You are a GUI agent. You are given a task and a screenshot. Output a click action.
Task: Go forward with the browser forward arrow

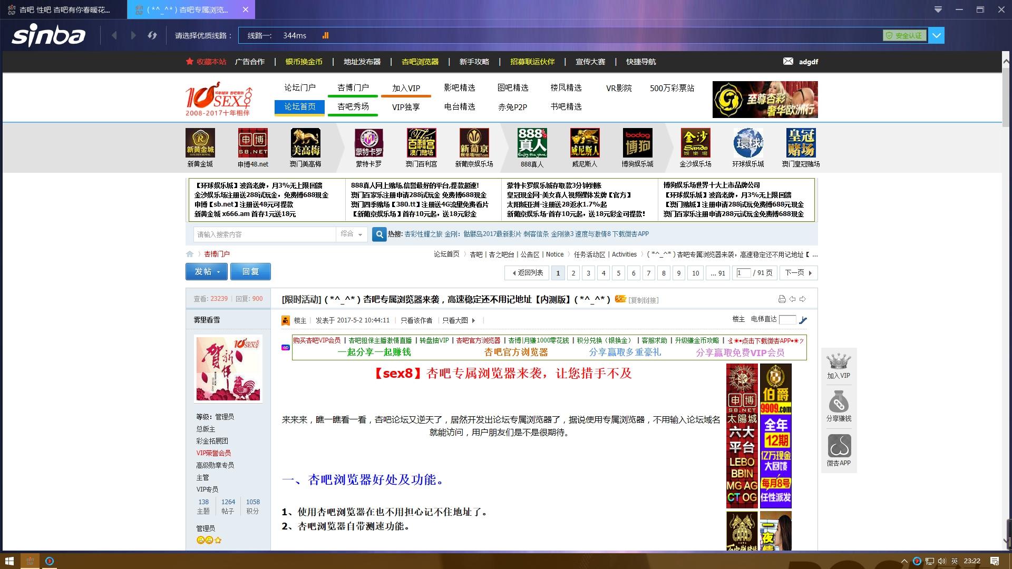(x=133, y=35)
